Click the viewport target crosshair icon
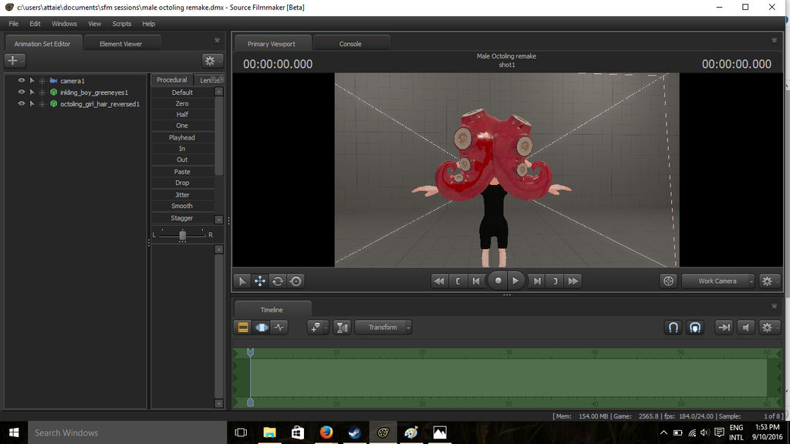This screenshot has width=790, height=444. point(668,281)
